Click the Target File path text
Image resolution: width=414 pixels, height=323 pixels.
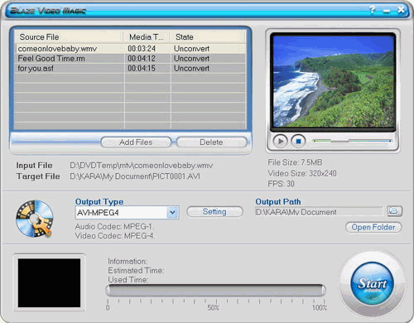pos(135,176)
